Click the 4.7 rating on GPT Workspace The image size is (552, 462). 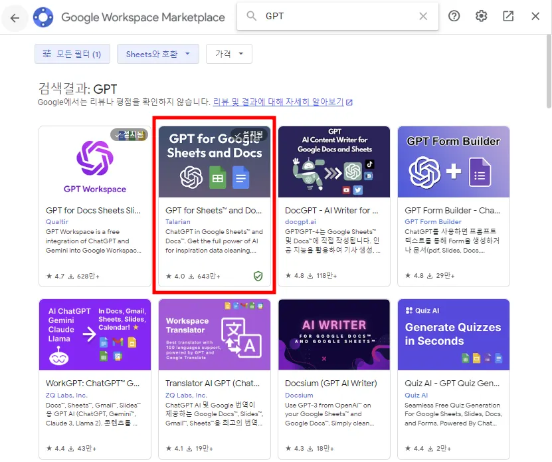pyautogui.click(x=55, y=277)
